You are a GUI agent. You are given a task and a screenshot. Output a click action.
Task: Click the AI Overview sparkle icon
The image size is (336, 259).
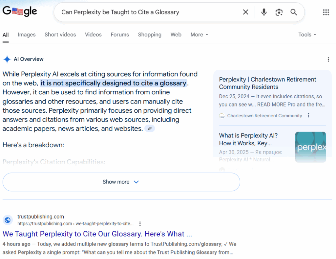coord(7,59)
